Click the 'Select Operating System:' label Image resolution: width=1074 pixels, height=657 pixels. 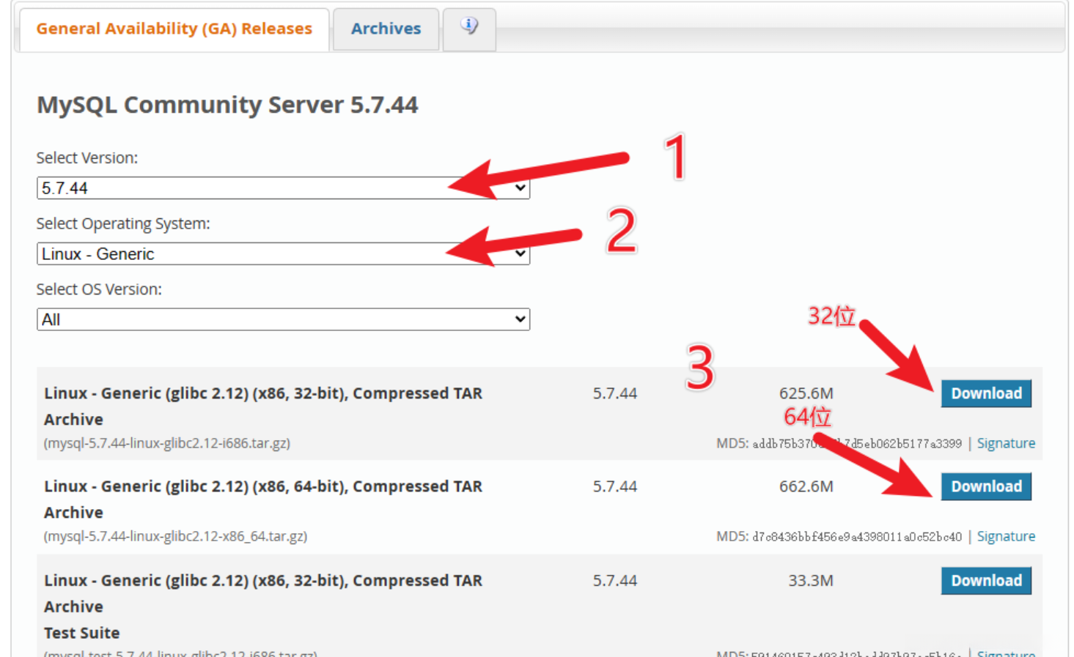click(x=123, y=223)
